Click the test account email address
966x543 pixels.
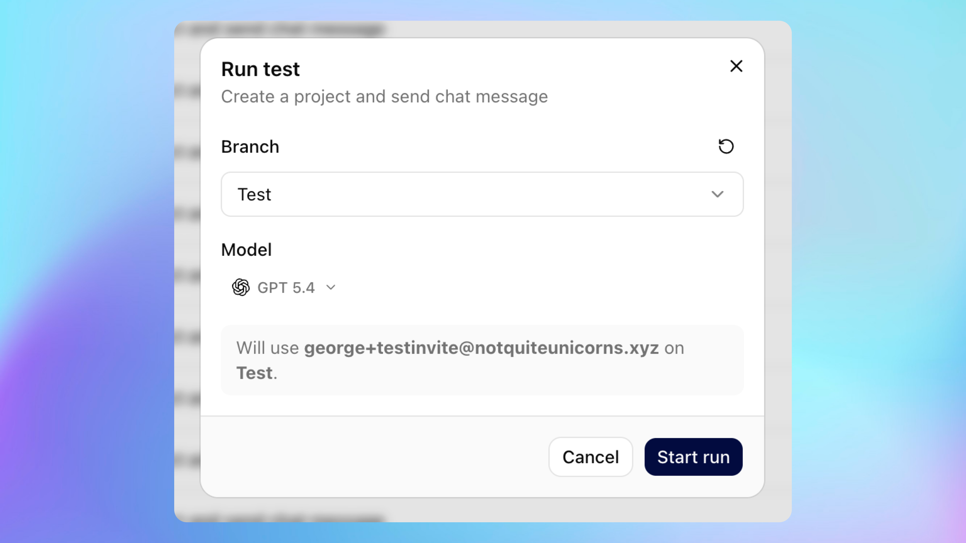click(x=481, y=348)
